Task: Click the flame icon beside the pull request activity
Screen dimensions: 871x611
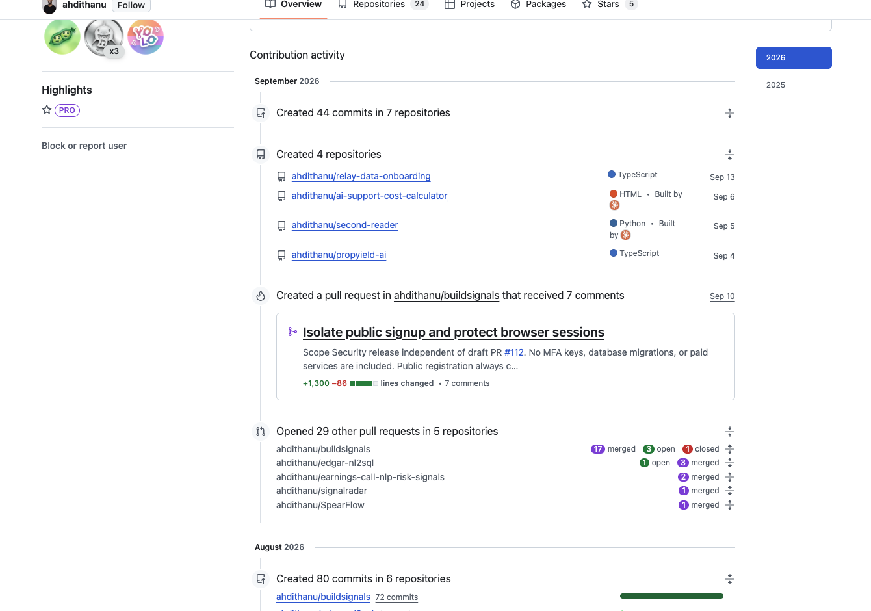Action: pyautogui.click(x=261, y=296)
